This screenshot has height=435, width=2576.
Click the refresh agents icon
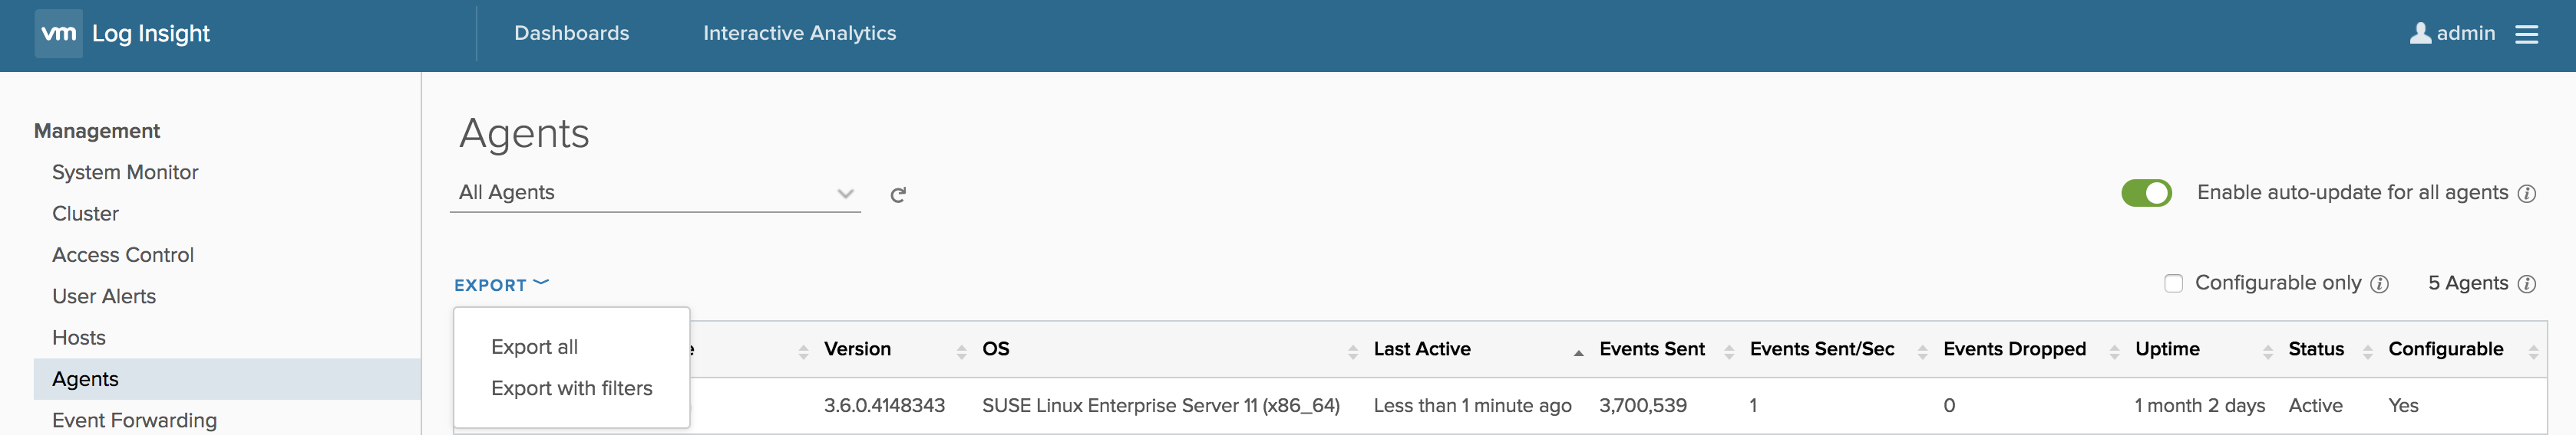pyautogui.click(x=898, y=195)
